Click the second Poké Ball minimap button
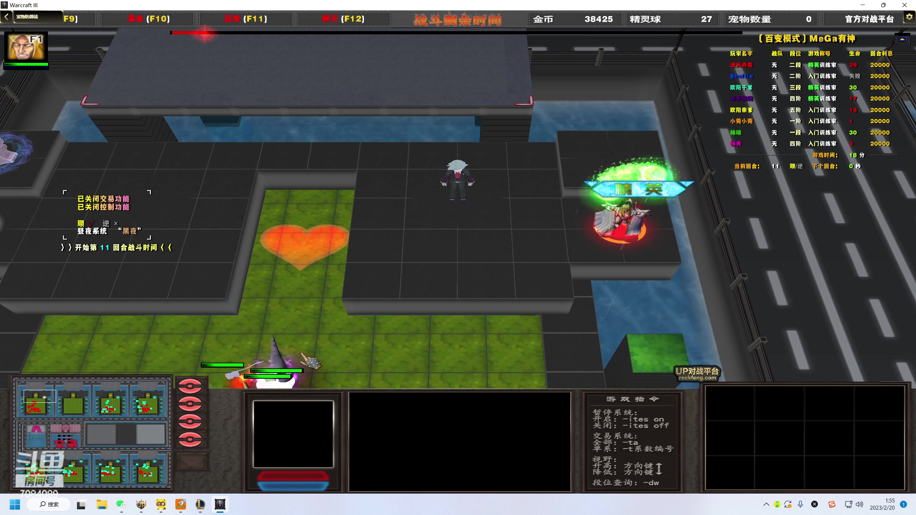The width and height of the screenshot is (916, 515). pyautogui.click(x=190, y=404)
